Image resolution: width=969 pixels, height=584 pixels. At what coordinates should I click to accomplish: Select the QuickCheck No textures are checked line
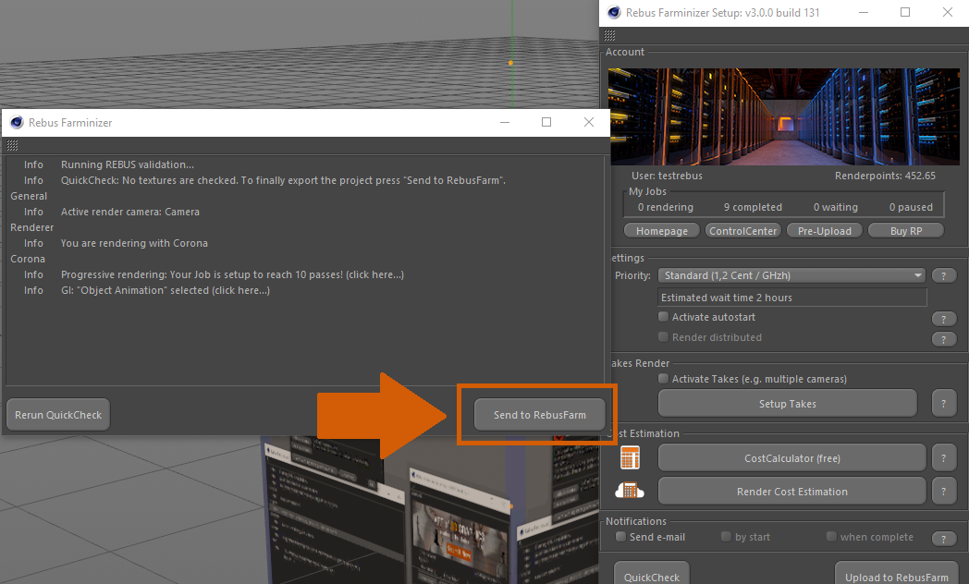283,180
